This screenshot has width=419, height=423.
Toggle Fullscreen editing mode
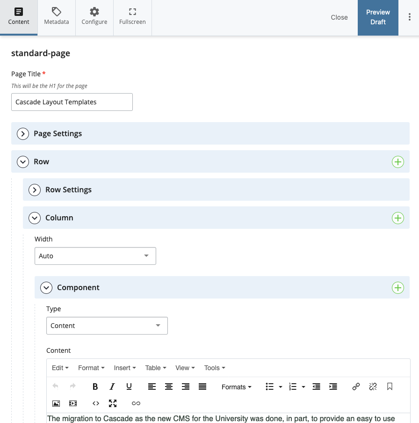[132, 17]
